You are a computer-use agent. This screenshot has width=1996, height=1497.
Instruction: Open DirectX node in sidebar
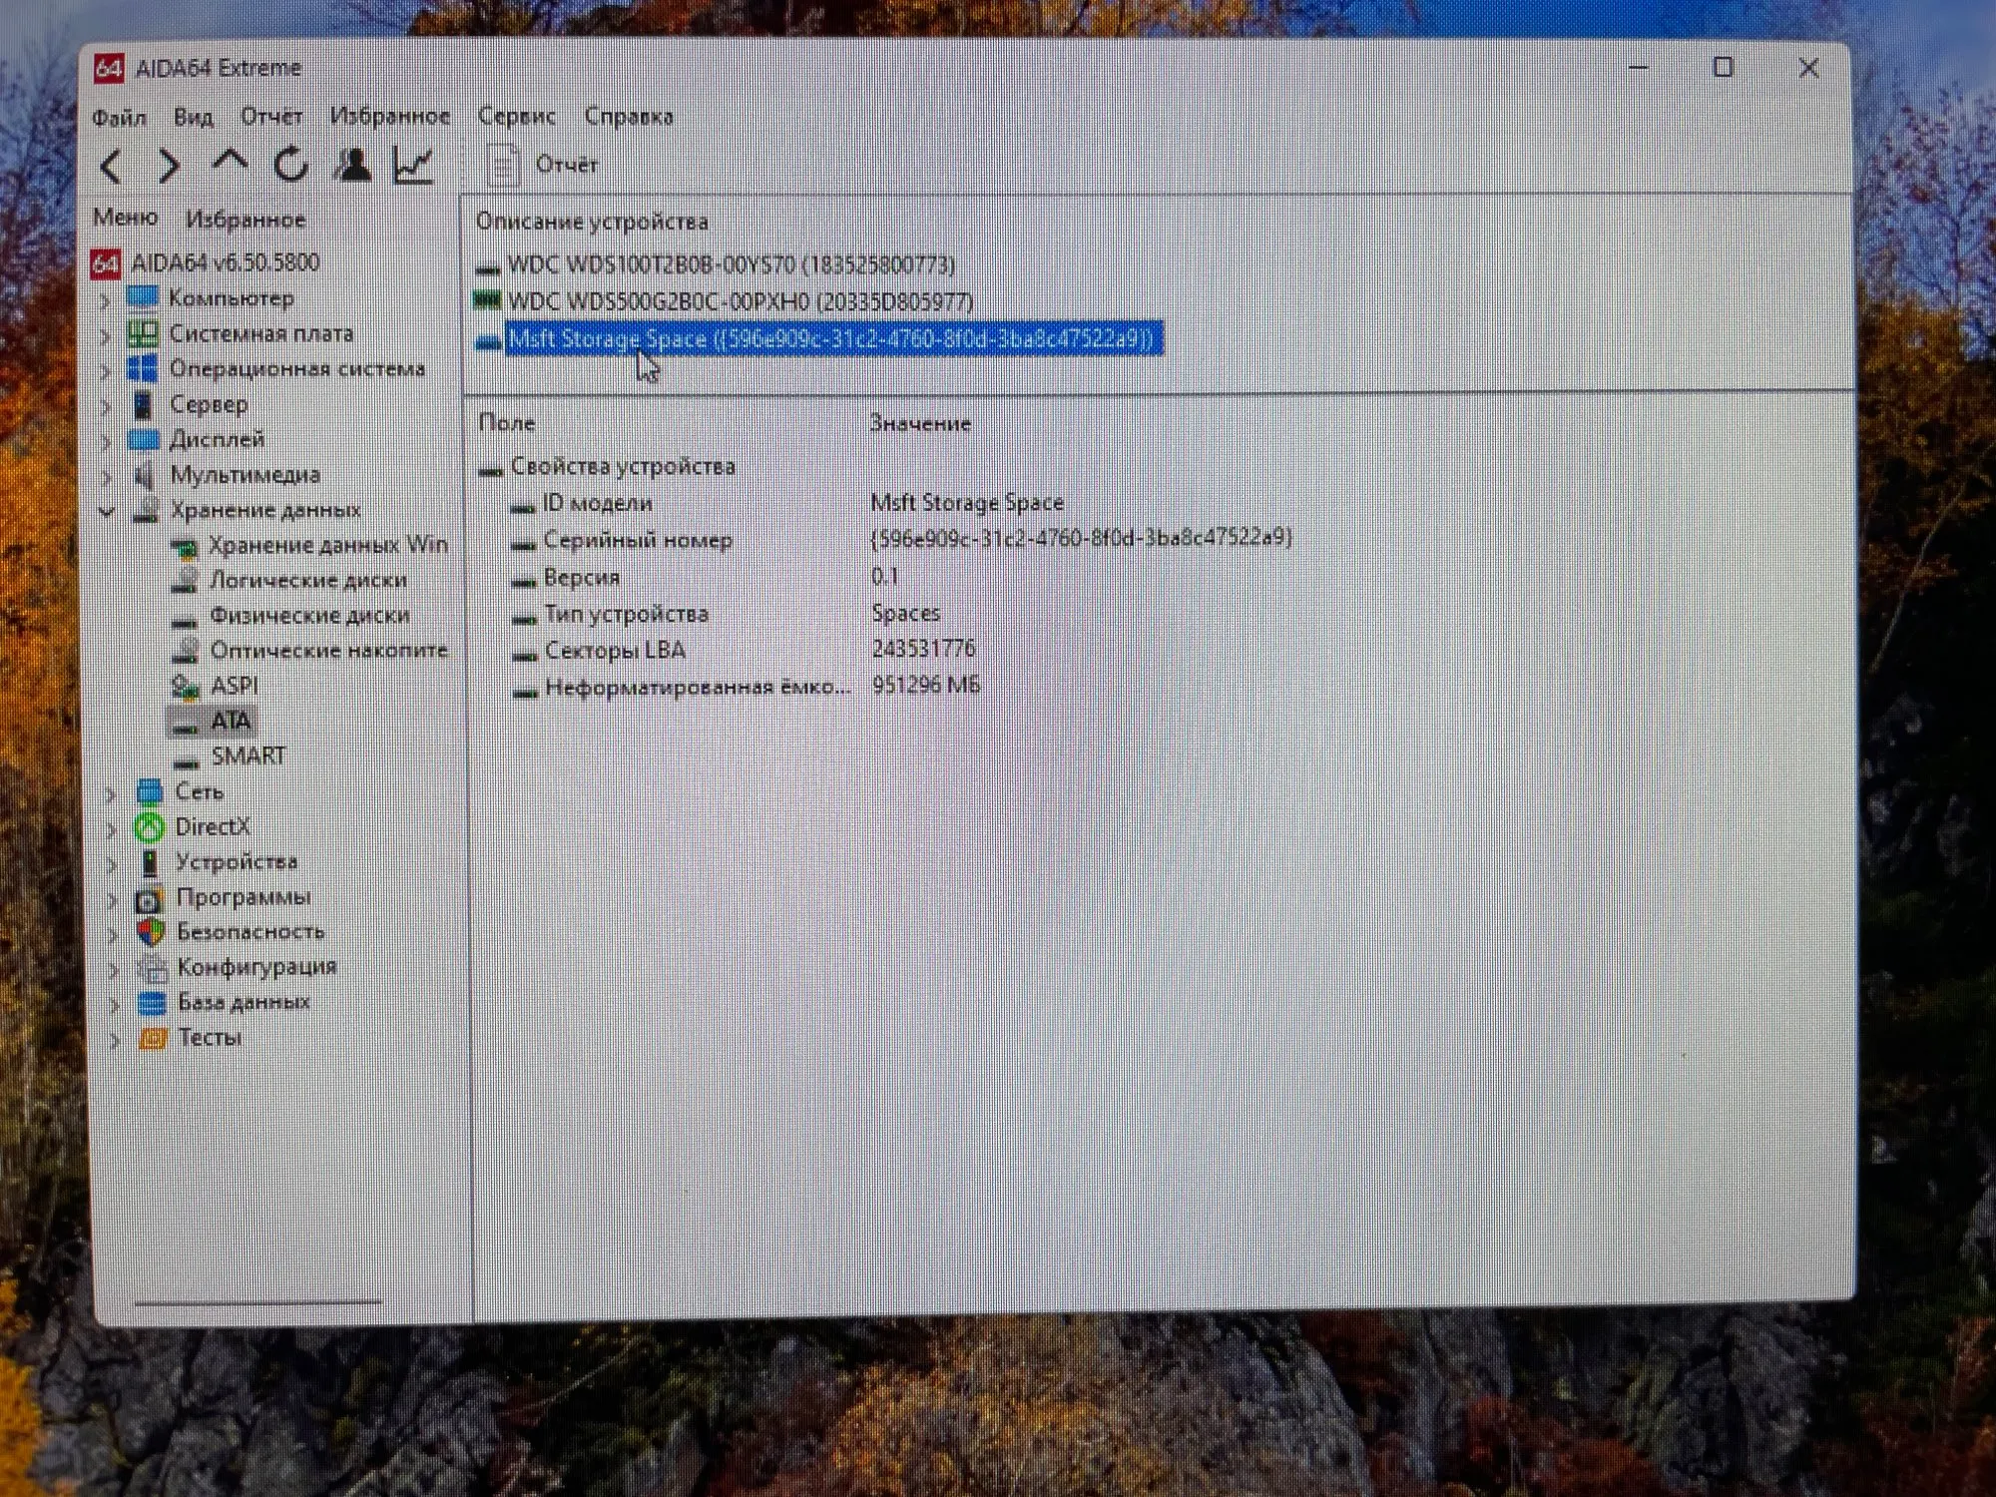tap(212, 827)
